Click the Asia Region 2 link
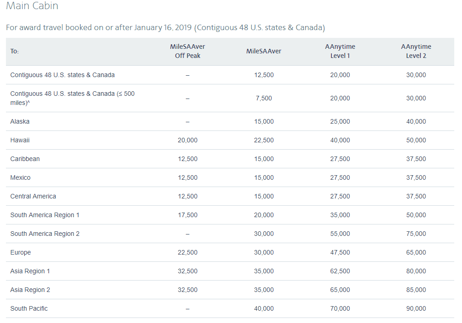462x323 pixels. tap(30, 290)
